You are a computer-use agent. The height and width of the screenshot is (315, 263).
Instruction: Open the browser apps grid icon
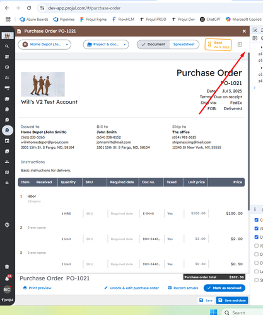(x=8, y=20)
